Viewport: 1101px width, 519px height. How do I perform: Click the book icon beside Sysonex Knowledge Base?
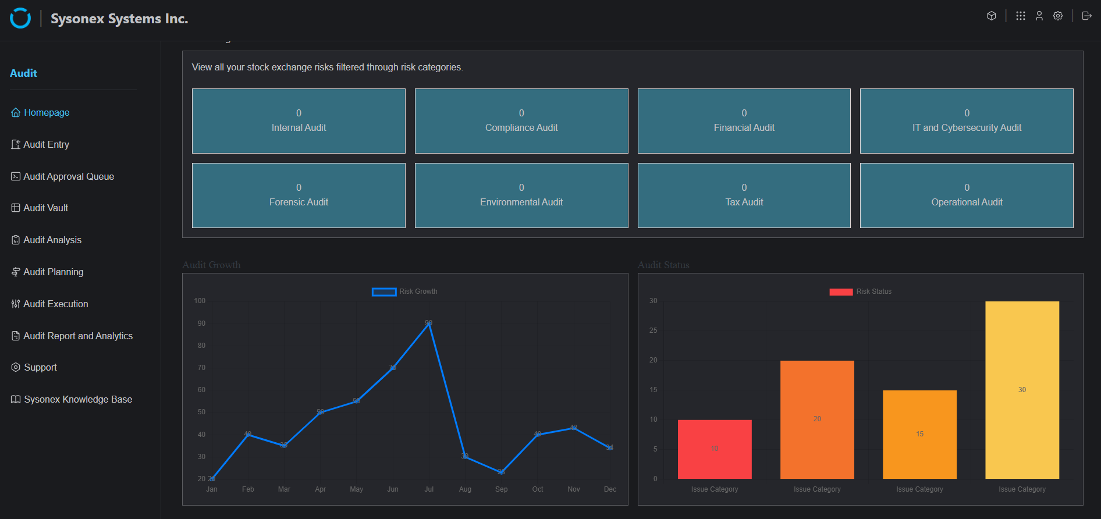click(x=16, y=400)
